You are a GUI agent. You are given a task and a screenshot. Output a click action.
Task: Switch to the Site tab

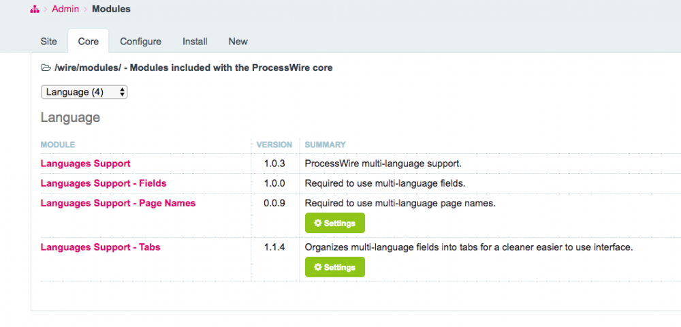[49, 42]
